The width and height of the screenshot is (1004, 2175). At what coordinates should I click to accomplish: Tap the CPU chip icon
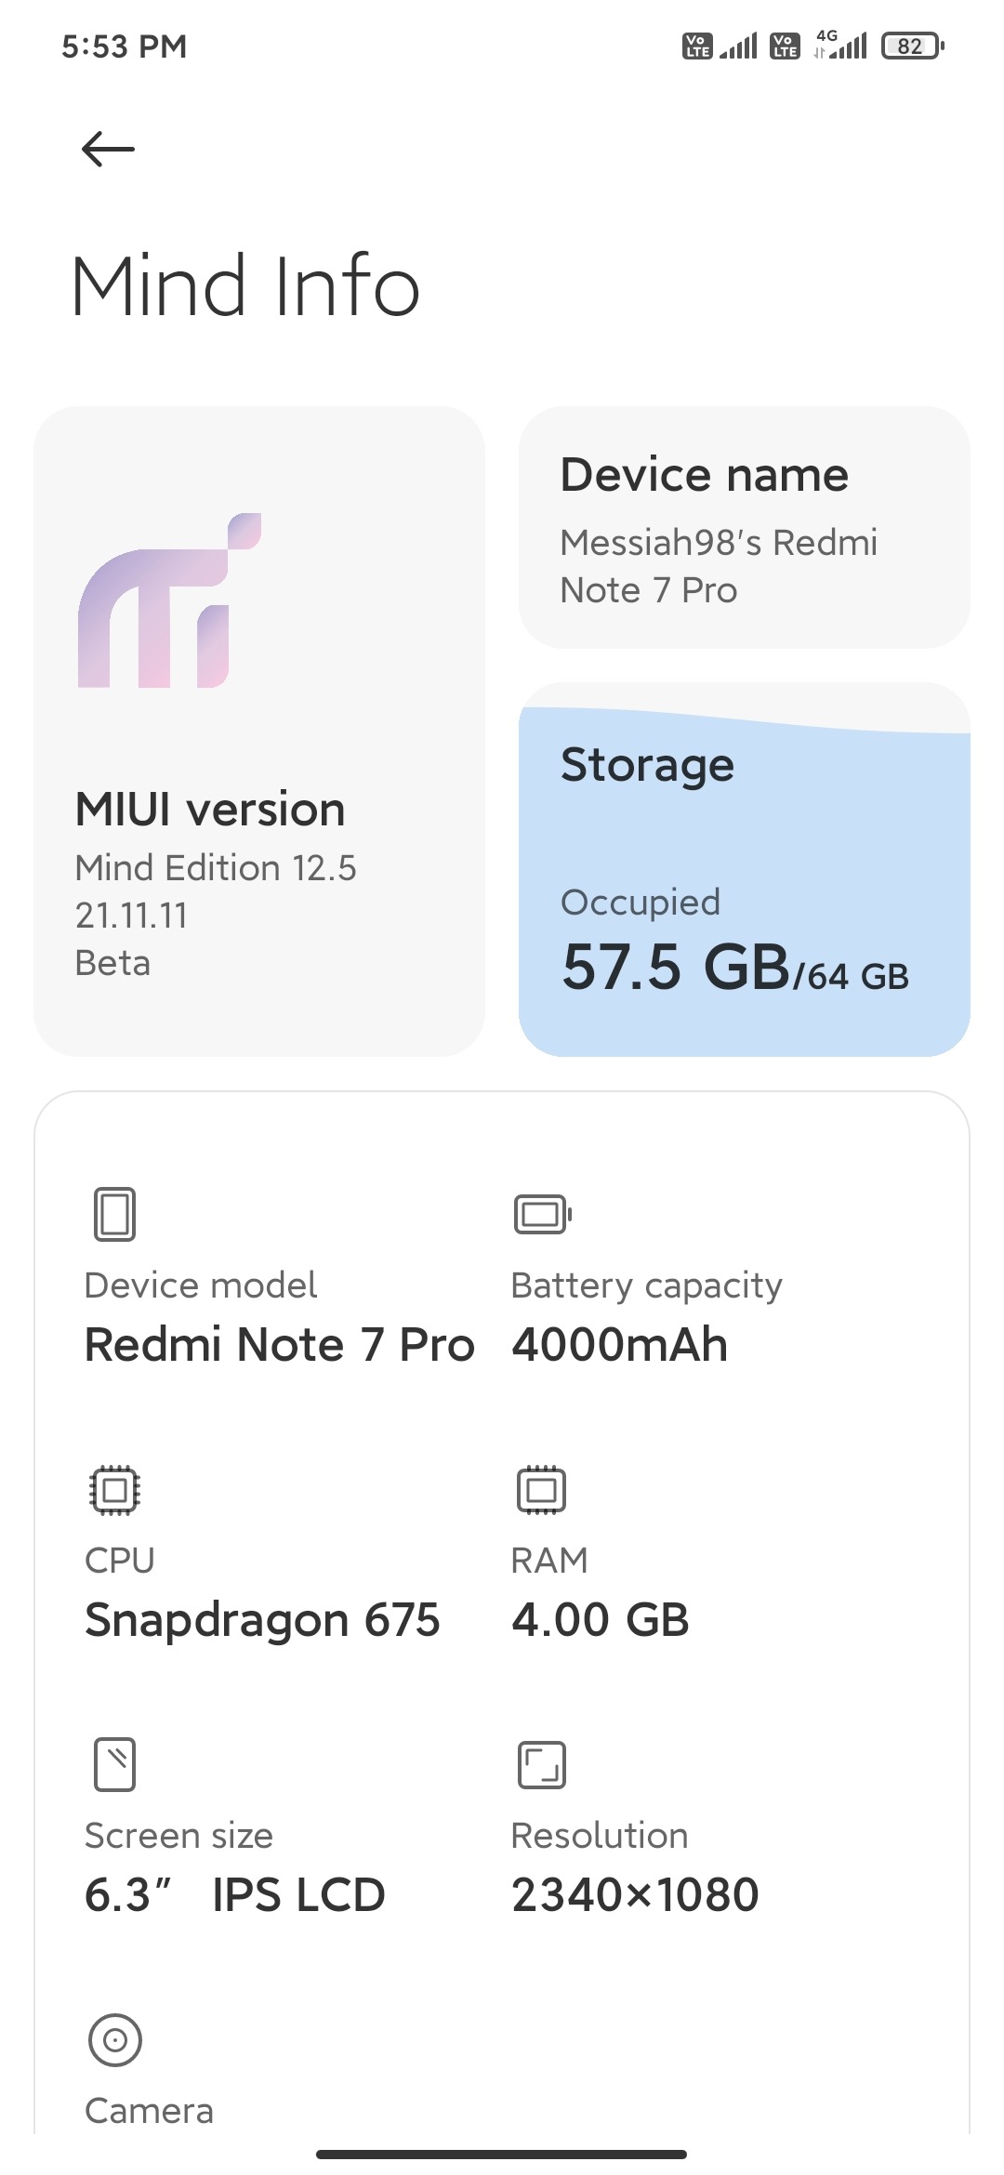coord(114,1490)
